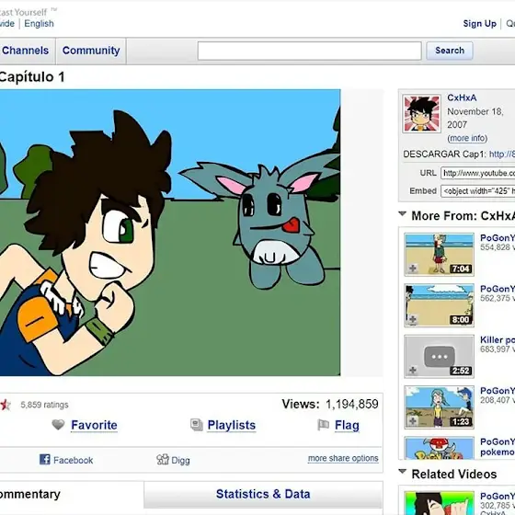Open the Sign Up link
Screen dimensions: 515x515
pos(479,24)
